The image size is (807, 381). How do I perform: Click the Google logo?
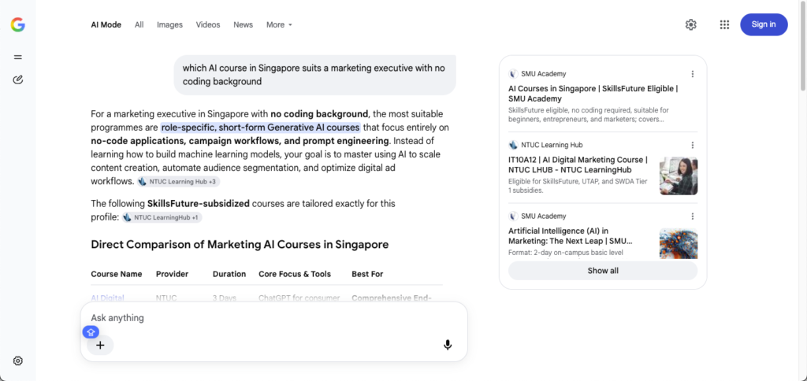point(18,24)
